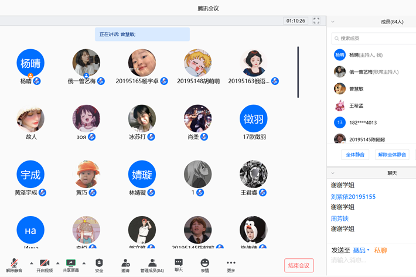Open the 聊天 chat icon in toolbar
416x277 pixels.
tap(179, 262)
